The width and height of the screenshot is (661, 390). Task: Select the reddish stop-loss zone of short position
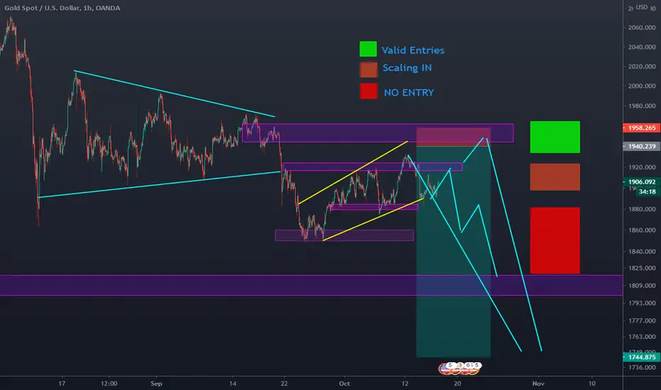tap(453, 137)
